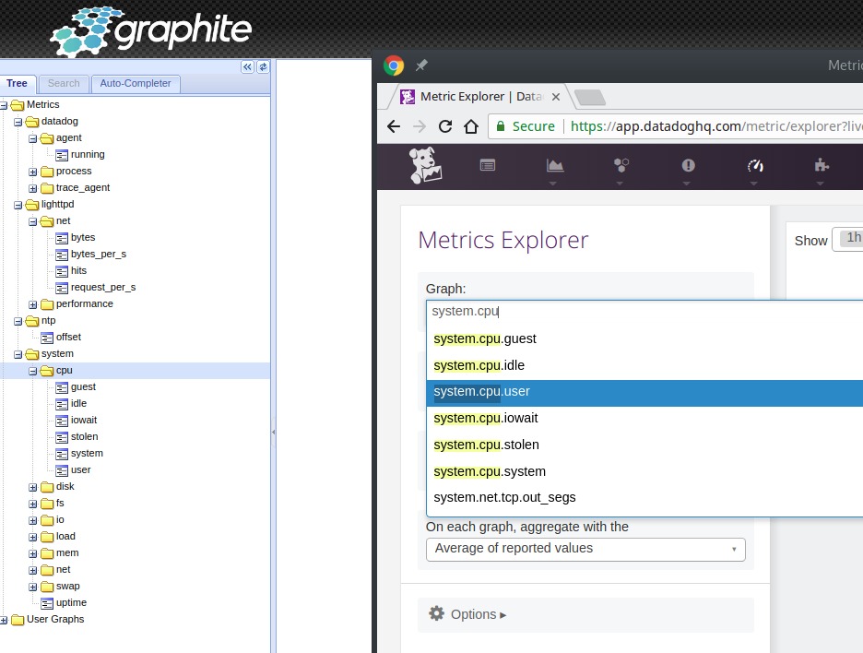Click the browser address bar URL
This screenshot has width=863, height=653.
715,126
